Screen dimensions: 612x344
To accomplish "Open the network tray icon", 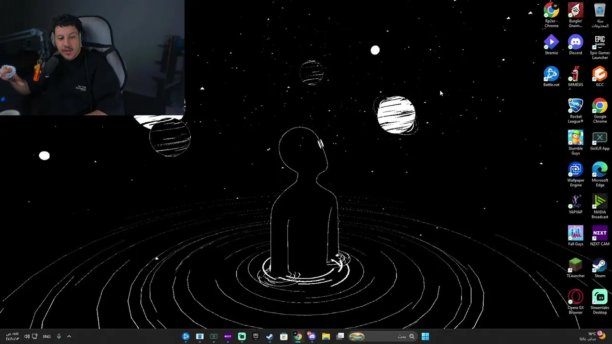I will tap(34, 336).
